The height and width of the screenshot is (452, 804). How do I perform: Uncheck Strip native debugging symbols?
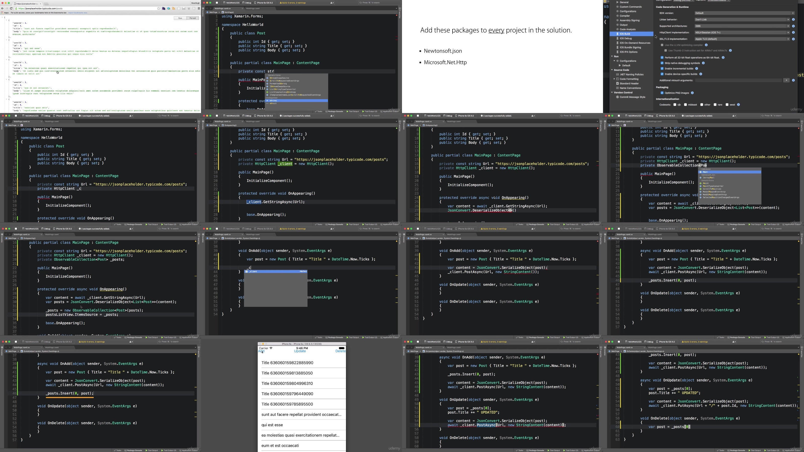coord(662,63)
